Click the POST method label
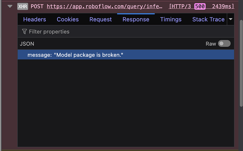 click(37, 6)
